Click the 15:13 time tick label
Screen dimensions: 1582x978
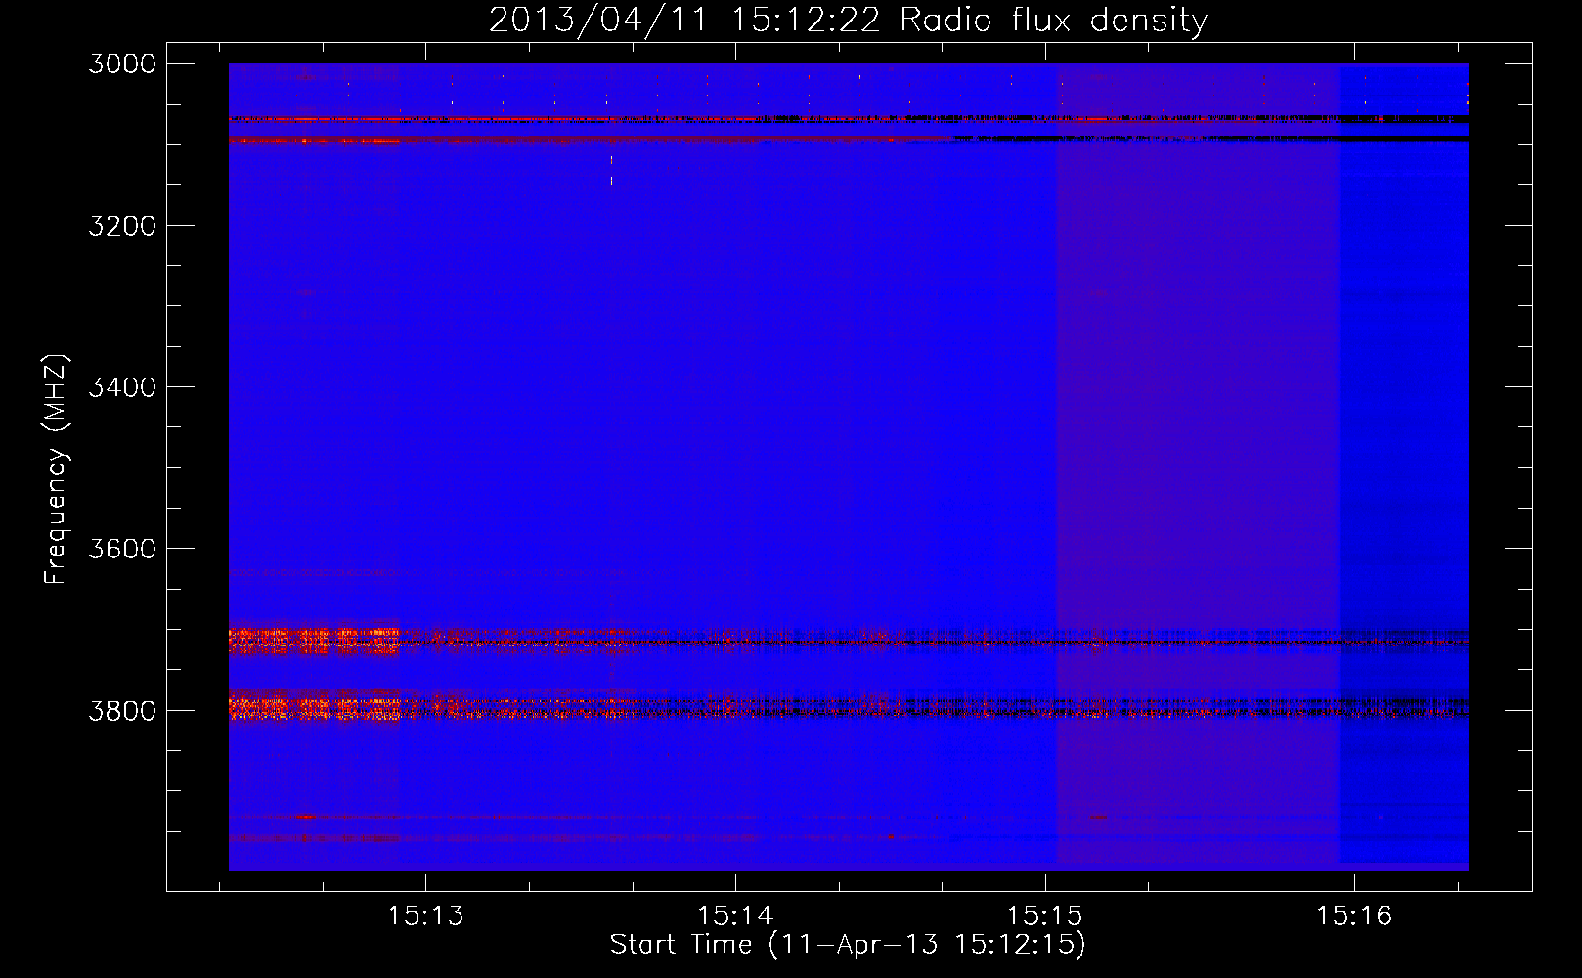coord(425,916)
